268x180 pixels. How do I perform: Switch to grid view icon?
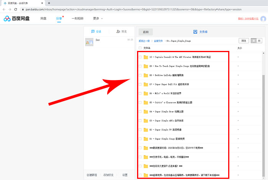[259, 41]
